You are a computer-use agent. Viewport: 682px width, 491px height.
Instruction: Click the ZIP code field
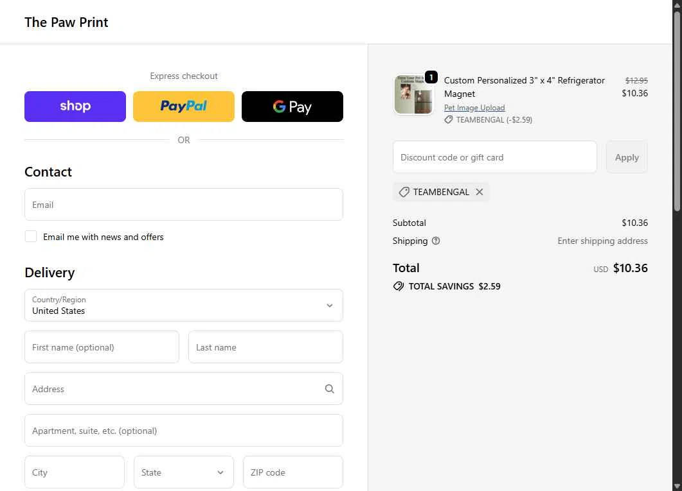click(x=292, y=472)
